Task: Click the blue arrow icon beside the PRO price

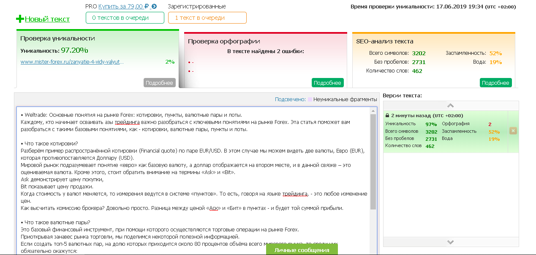Action: pos(154,6)
